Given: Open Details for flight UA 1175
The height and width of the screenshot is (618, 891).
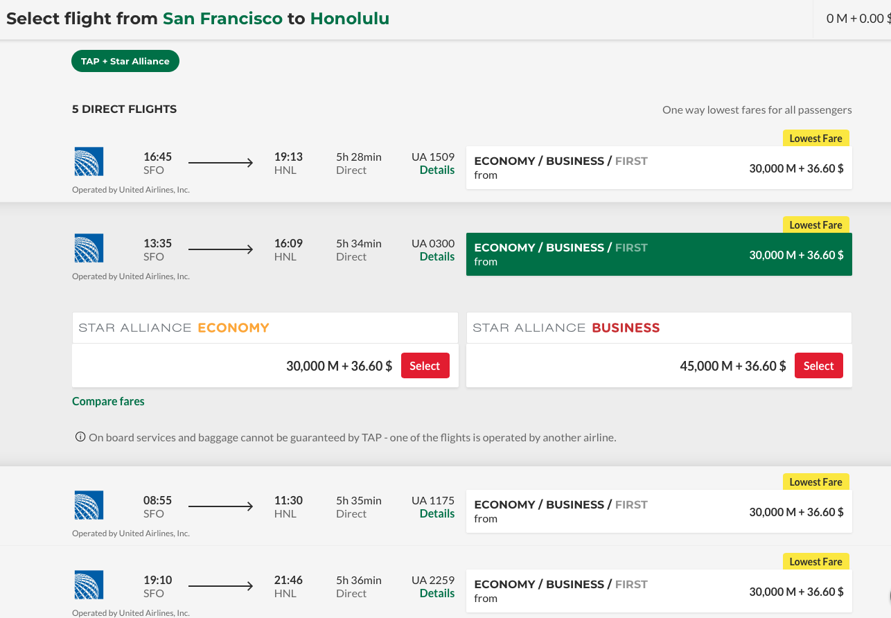Looking at the screenshot, I should point(437,513).
